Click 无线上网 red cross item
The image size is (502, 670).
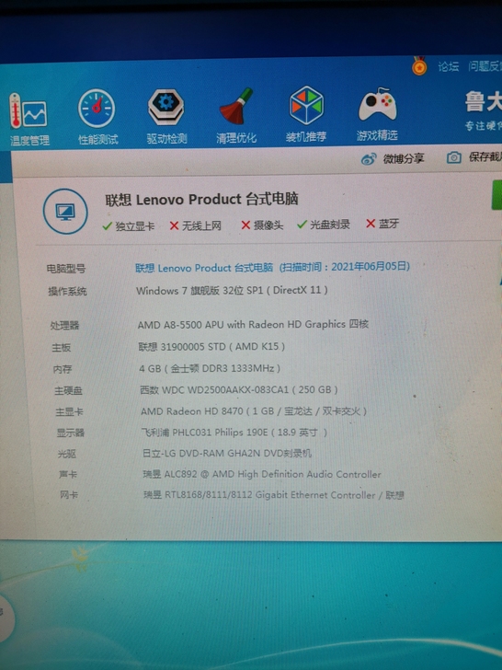pyautogui.click(x=196, y=225)
